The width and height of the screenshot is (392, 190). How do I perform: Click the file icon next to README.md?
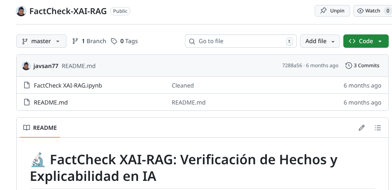(27, 102)
